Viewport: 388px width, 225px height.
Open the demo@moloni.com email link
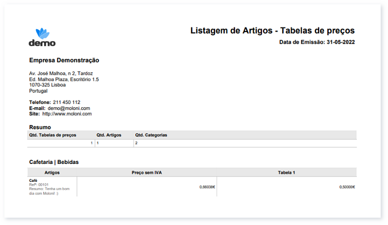click(x=69, y=108)
